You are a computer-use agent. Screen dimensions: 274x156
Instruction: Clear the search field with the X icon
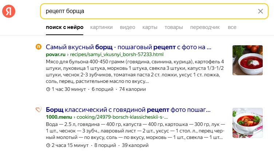coord(260,11)
